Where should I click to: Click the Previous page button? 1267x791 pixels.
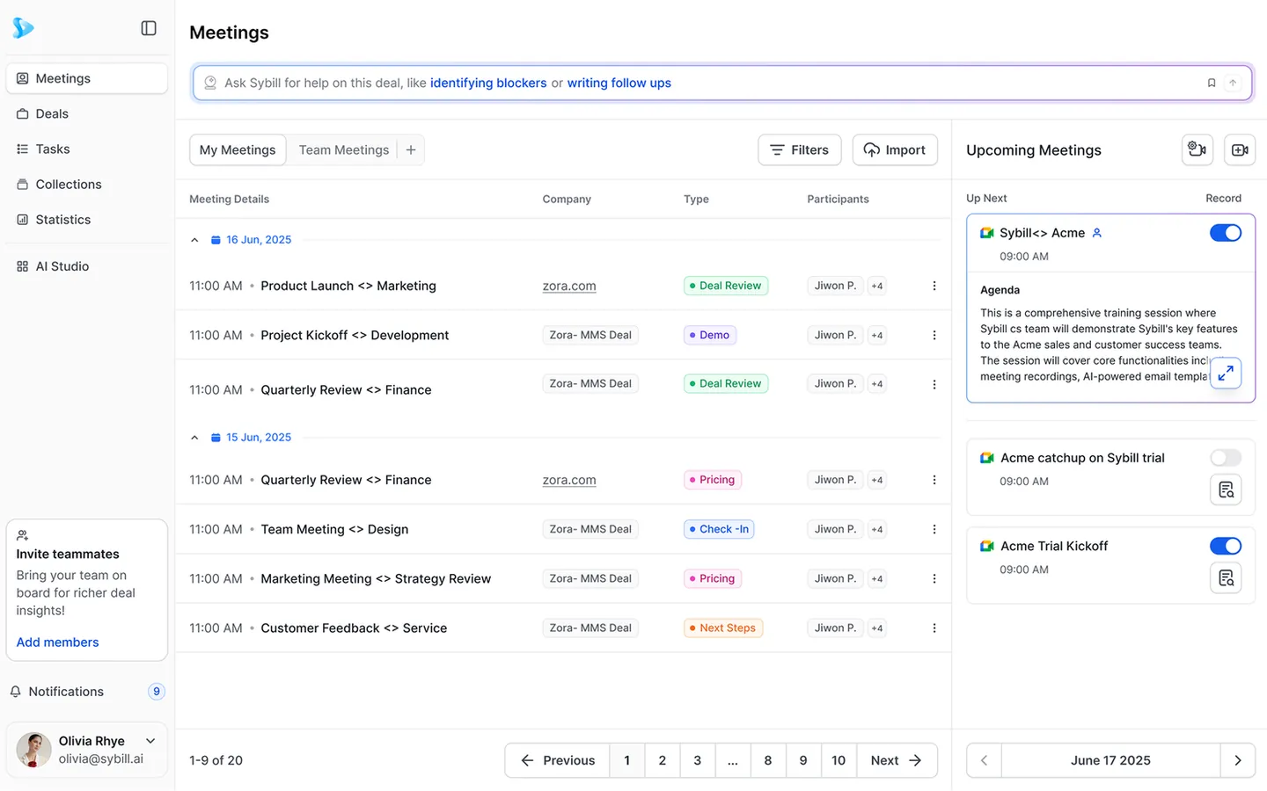[558, 760]
